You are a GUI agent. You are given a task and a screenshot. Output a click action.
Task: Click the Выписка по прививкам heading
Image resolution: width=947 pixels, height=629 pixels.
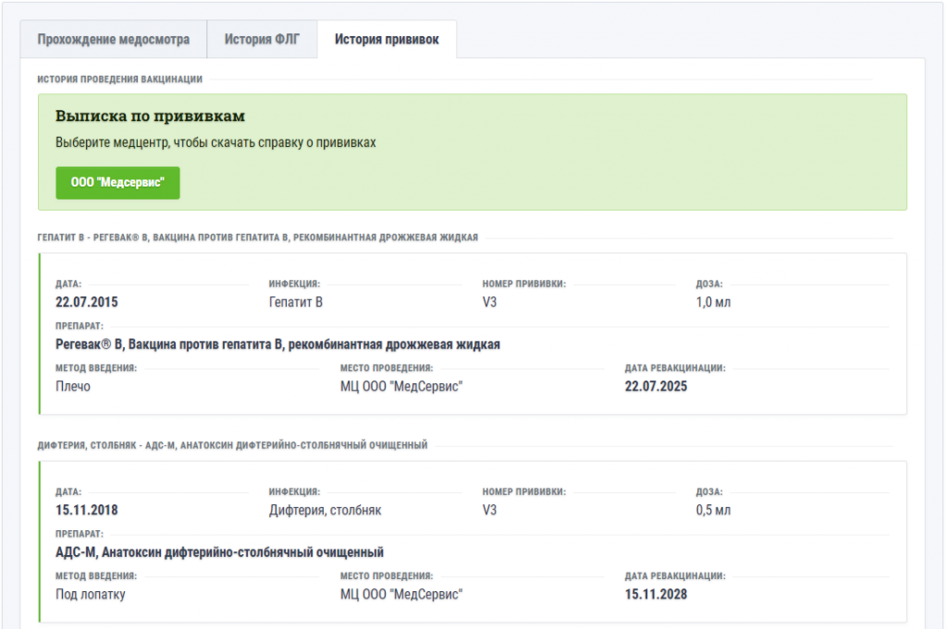(x=150, y=116)
